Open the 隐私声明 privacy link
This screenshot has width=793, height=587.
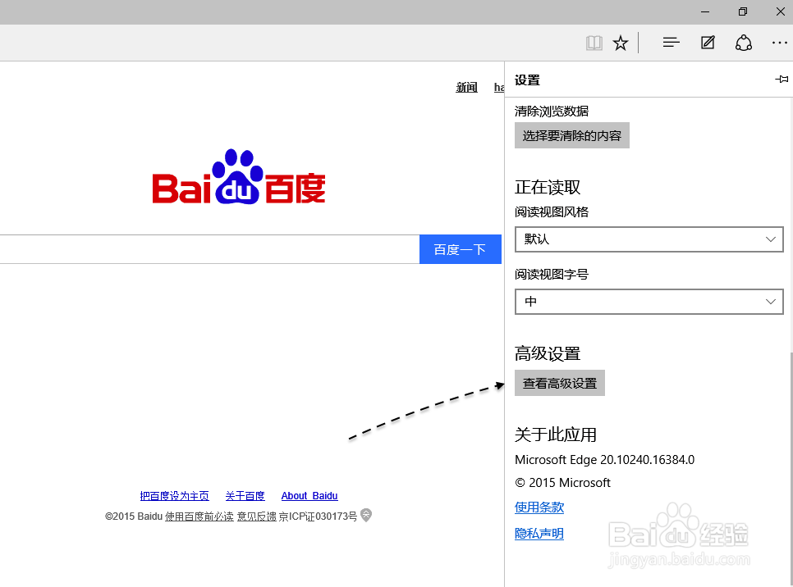click(539, 534)
